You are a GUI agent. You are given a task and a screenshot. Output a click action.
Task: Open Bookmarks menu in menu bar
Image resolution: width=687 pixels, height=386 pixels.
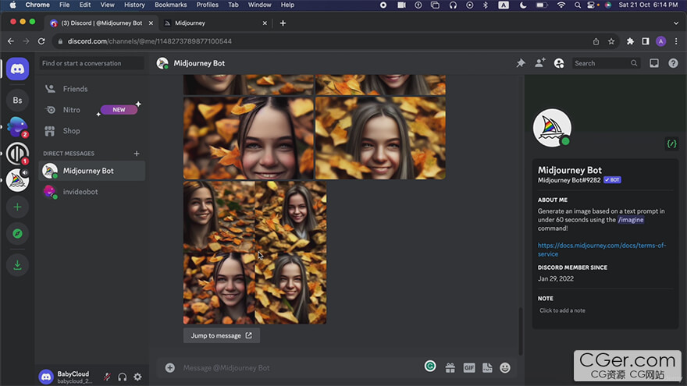coord(170,5)
